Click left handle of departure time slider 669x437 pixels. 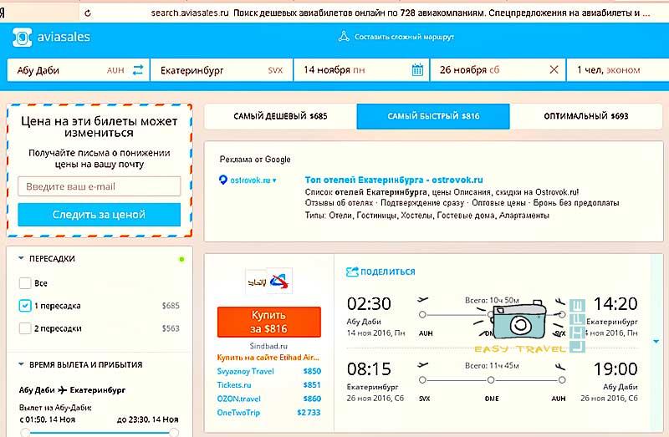25,433
